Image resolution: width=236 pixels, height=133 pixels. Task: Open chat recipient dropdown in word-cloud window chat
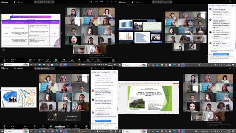coord(103,121)
